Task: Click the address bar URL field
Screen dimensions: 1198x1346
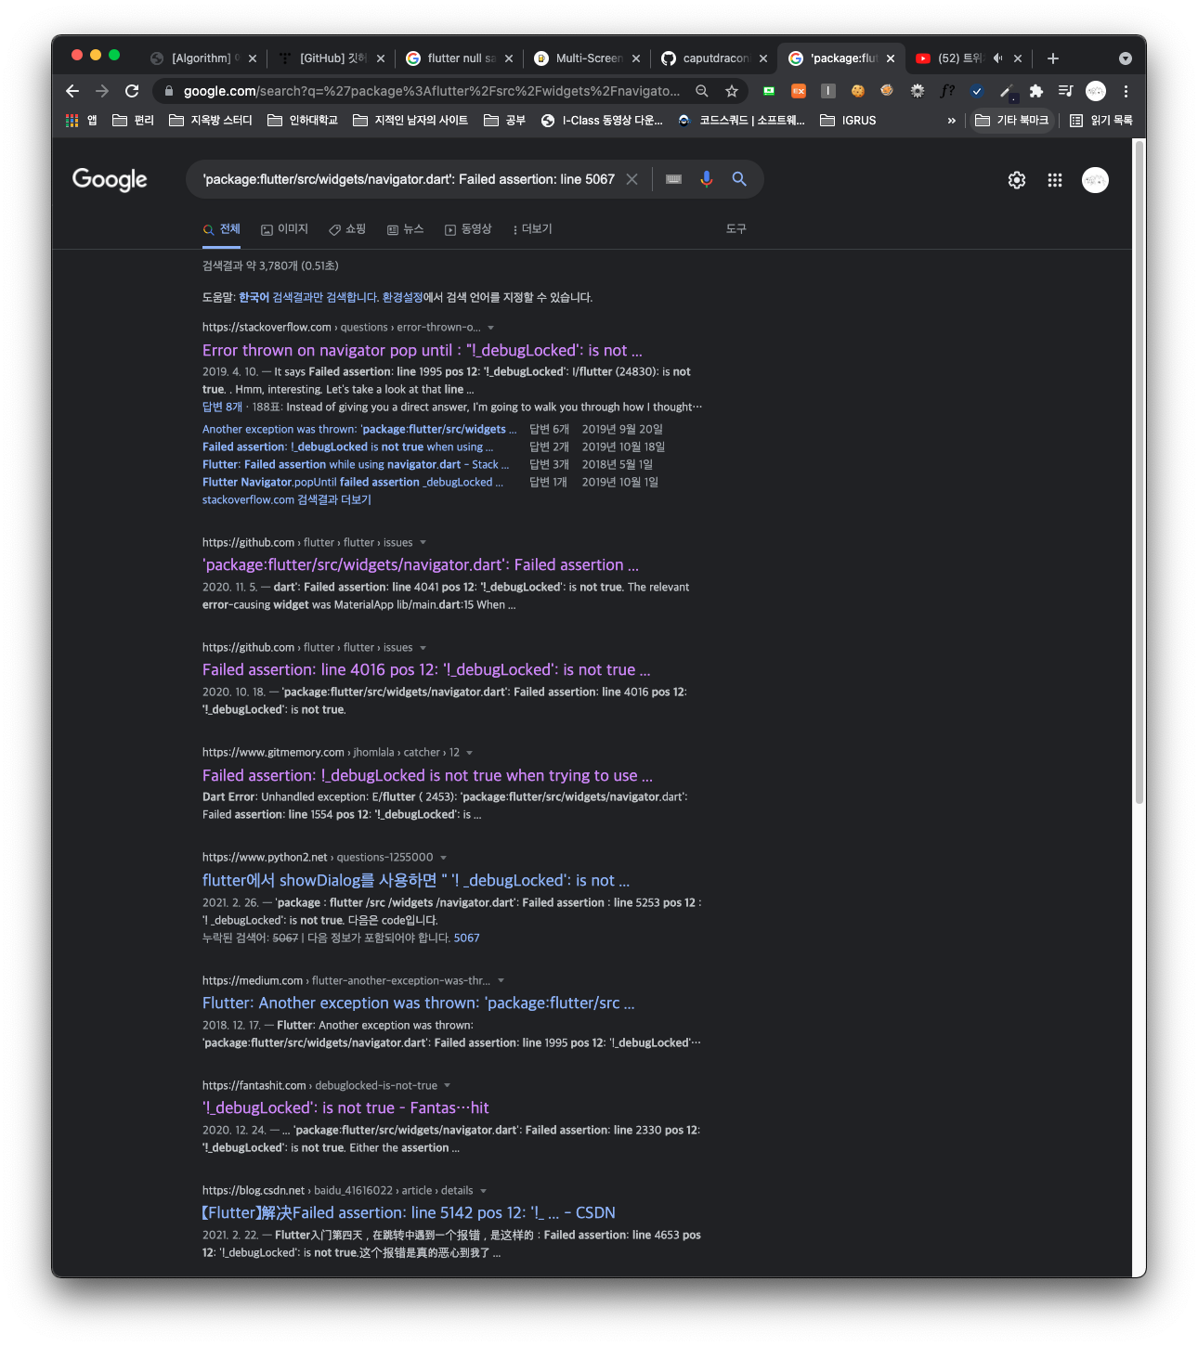Action: click(x=432, y=91)
